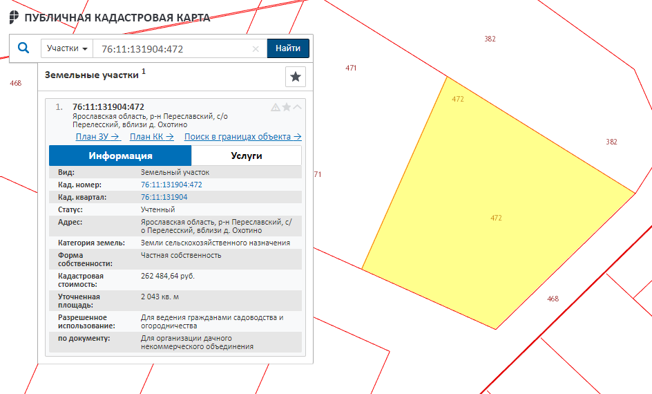Click the Разрешенное использование value text

(x=212, y=321)
